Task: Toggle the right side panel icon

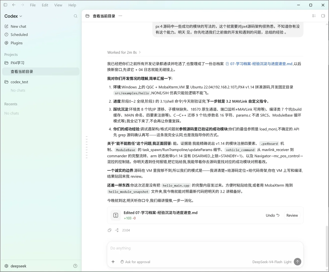Action: [x=323, y=16]
